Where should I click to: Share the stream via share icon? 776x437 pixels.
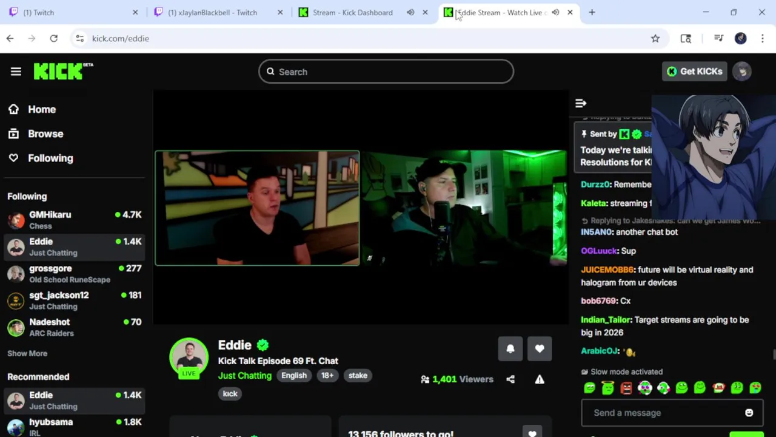510,379
